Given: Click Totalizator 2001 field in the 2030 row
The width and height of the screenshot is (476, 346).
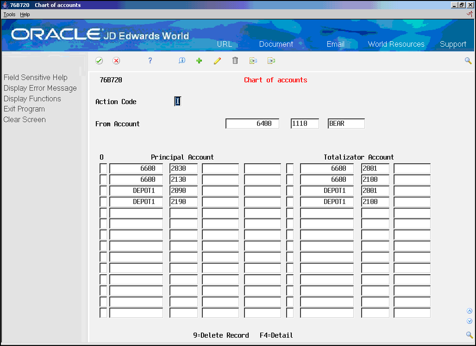Looking at the screenshot, I should [375, 168].
